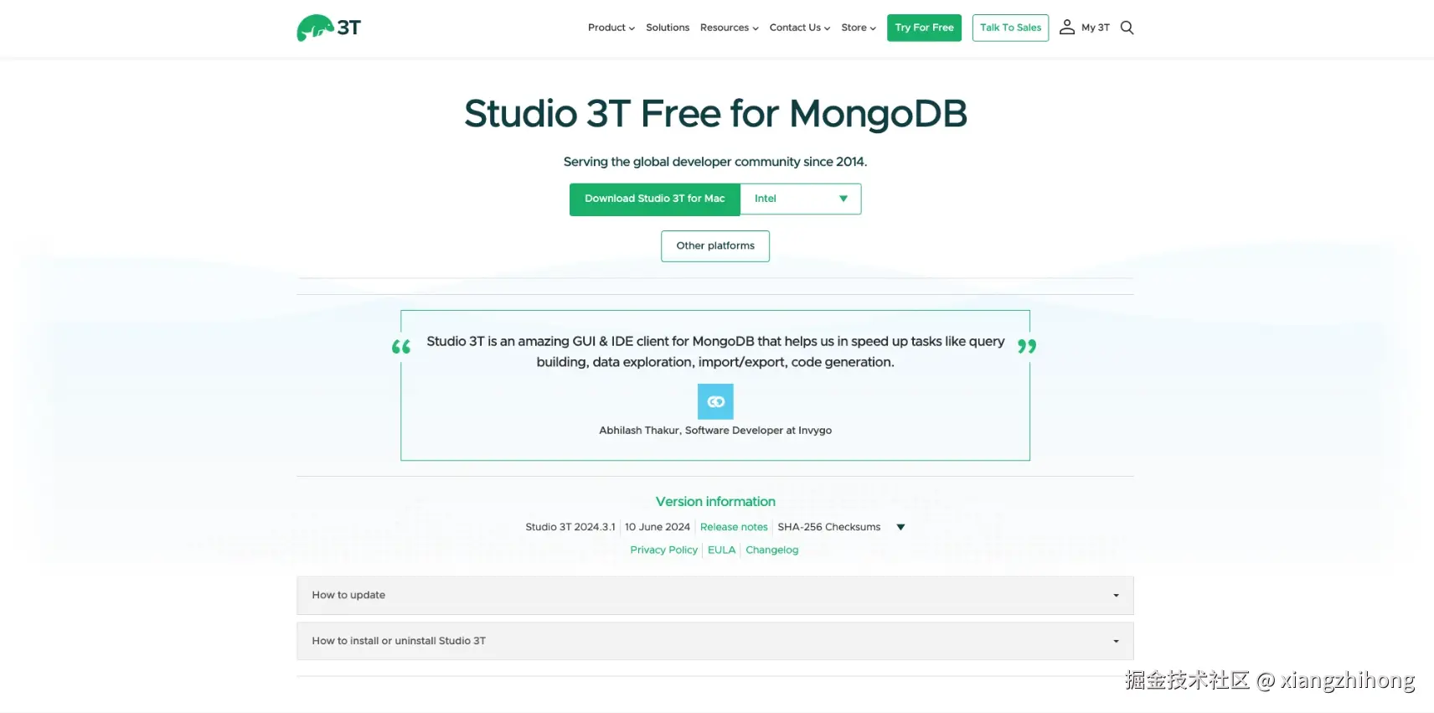
Task: Click the My 3T text link
Action: (1095, 28)
